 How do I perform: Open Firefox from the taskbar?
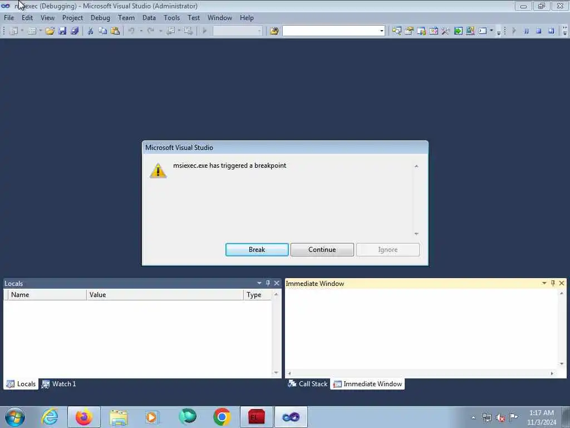[x=83, y=417]
